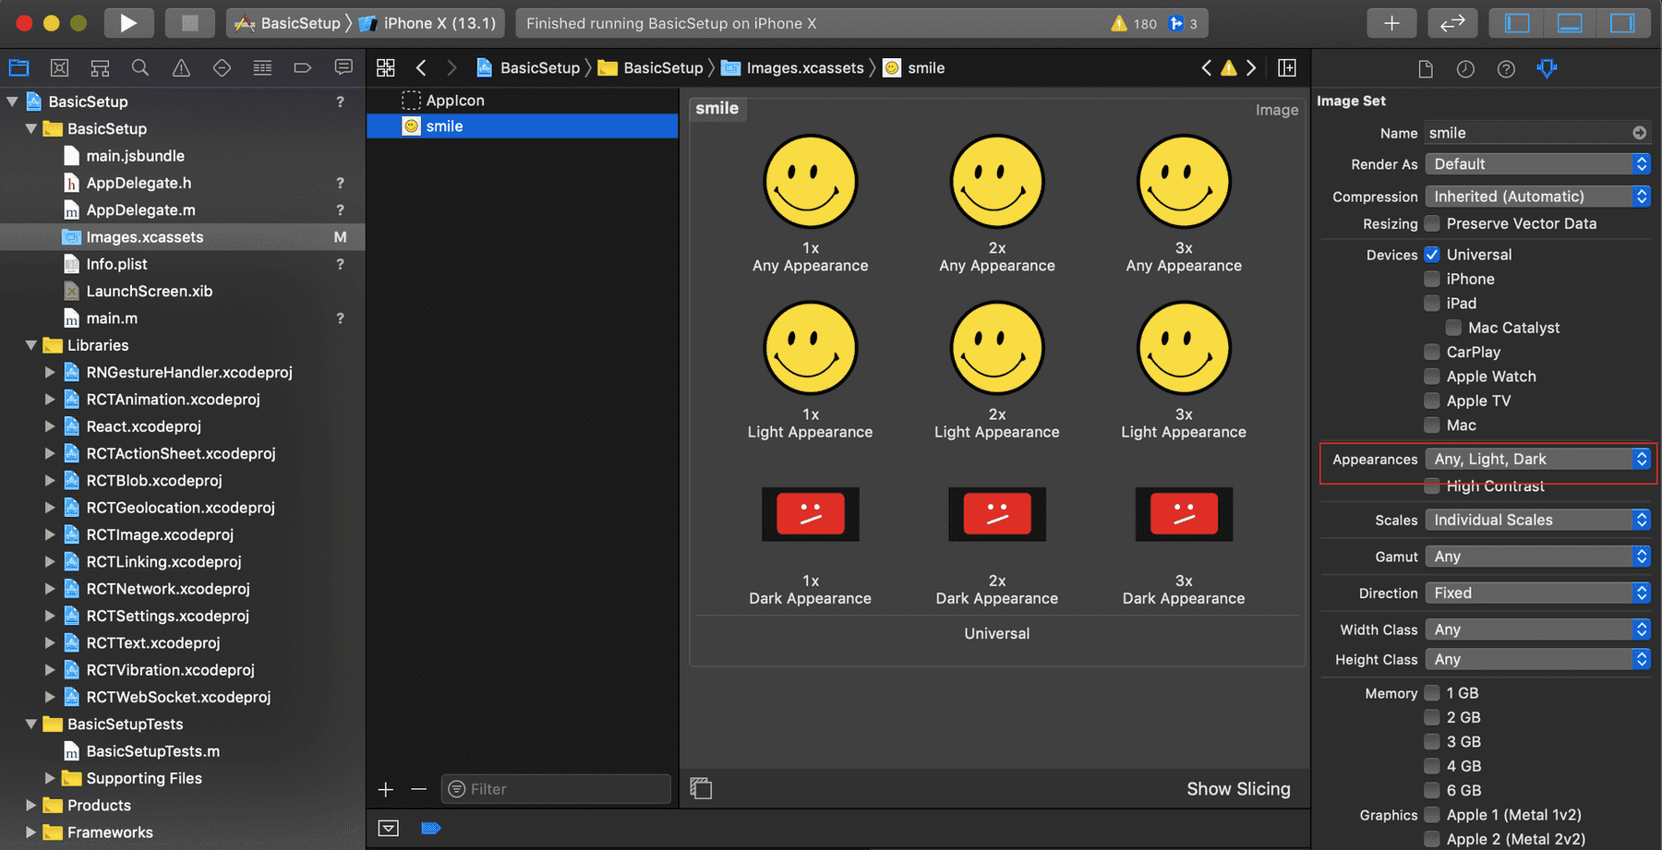Show the Issue navigator warning icon

(181, 67)
